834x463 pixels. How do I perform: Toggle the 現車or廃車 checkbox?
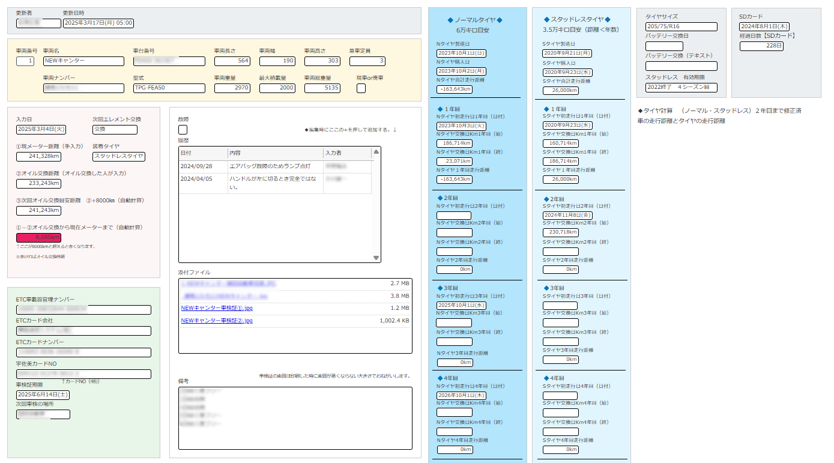pos(361,88)
